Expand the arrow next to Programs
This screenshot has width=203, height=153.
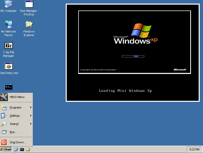pos(31,107)
